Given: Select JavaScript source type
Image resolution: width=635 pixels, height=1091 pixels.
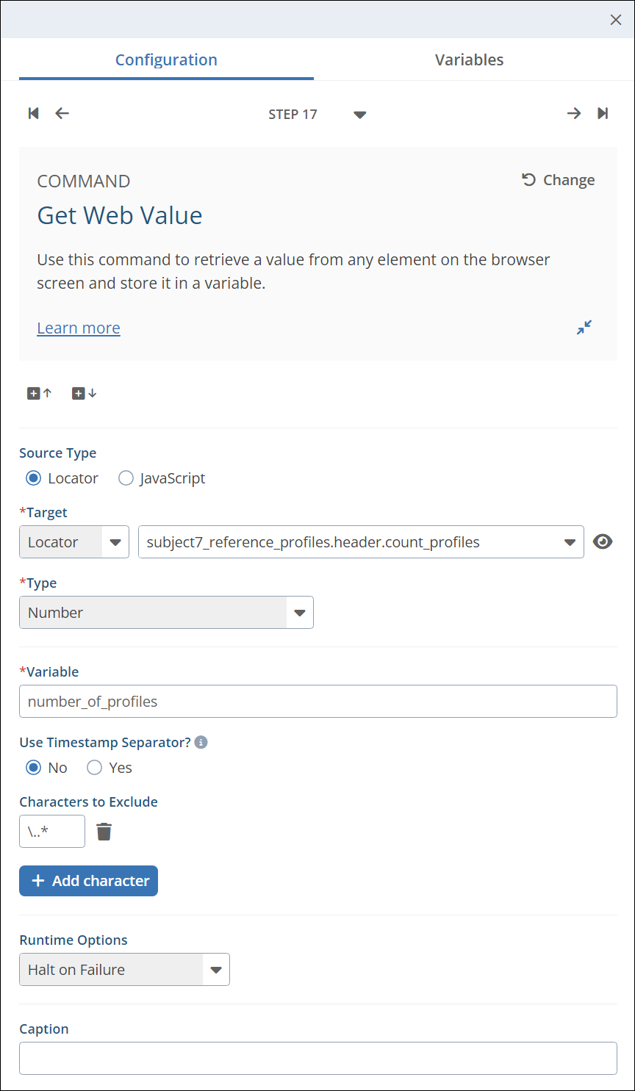Looking at the screenshot, I should coord(126,478).
